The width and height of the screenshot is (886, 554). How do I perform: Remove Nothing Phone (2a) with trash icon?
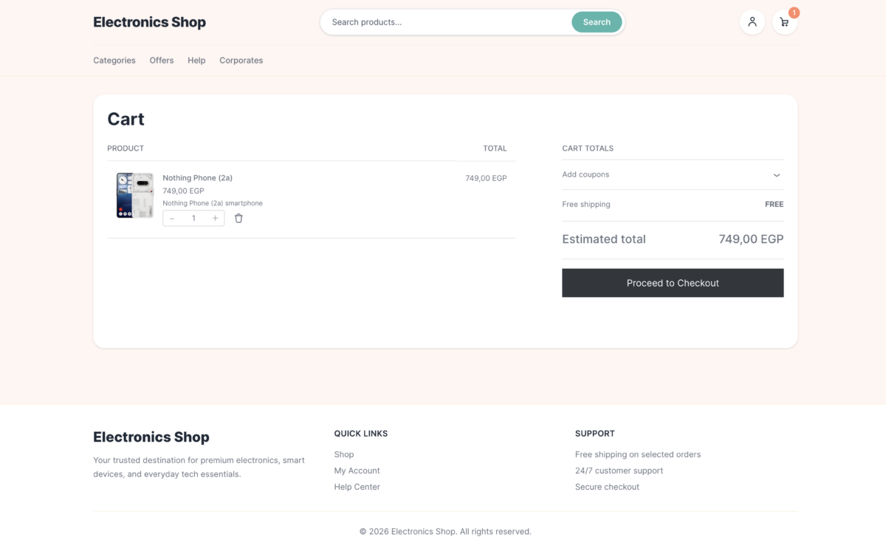(238, 218)
